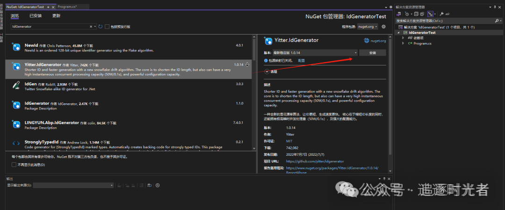Click the download arrow on Yitter.IdGenerator row

[247, 65]
